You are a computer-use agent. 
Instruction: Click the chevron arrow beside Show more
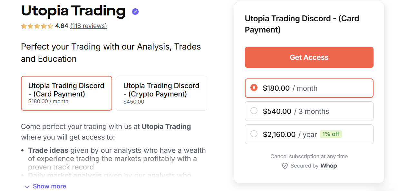pyautogui.click(x=27, y=186)
